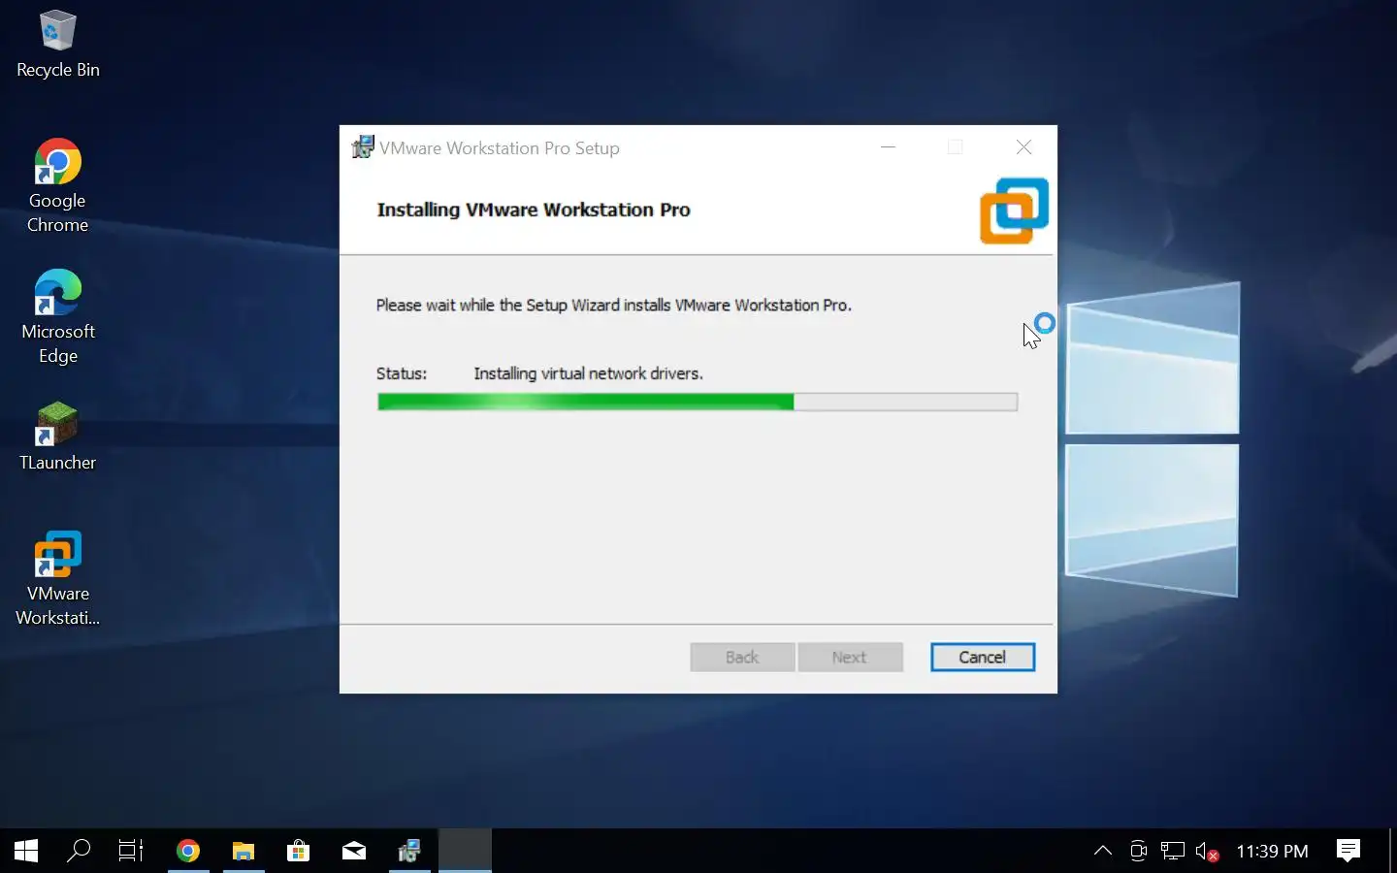Click the greyed-out Back button
The height and width of the screenshot is (873, 1397).
742,657
